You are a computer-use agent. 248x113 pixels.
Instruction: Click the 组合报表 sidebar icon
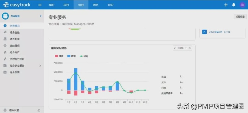click(5, 72)
